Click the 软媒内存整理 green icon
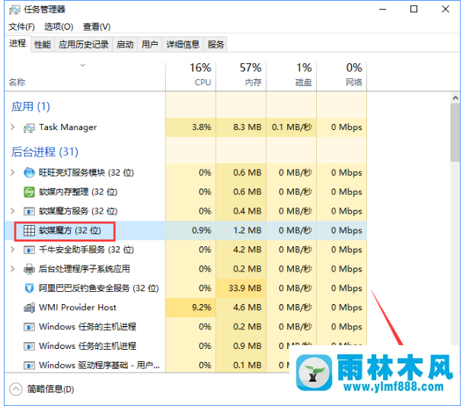This screenshot has width=463, height=406. click(29, 192)
